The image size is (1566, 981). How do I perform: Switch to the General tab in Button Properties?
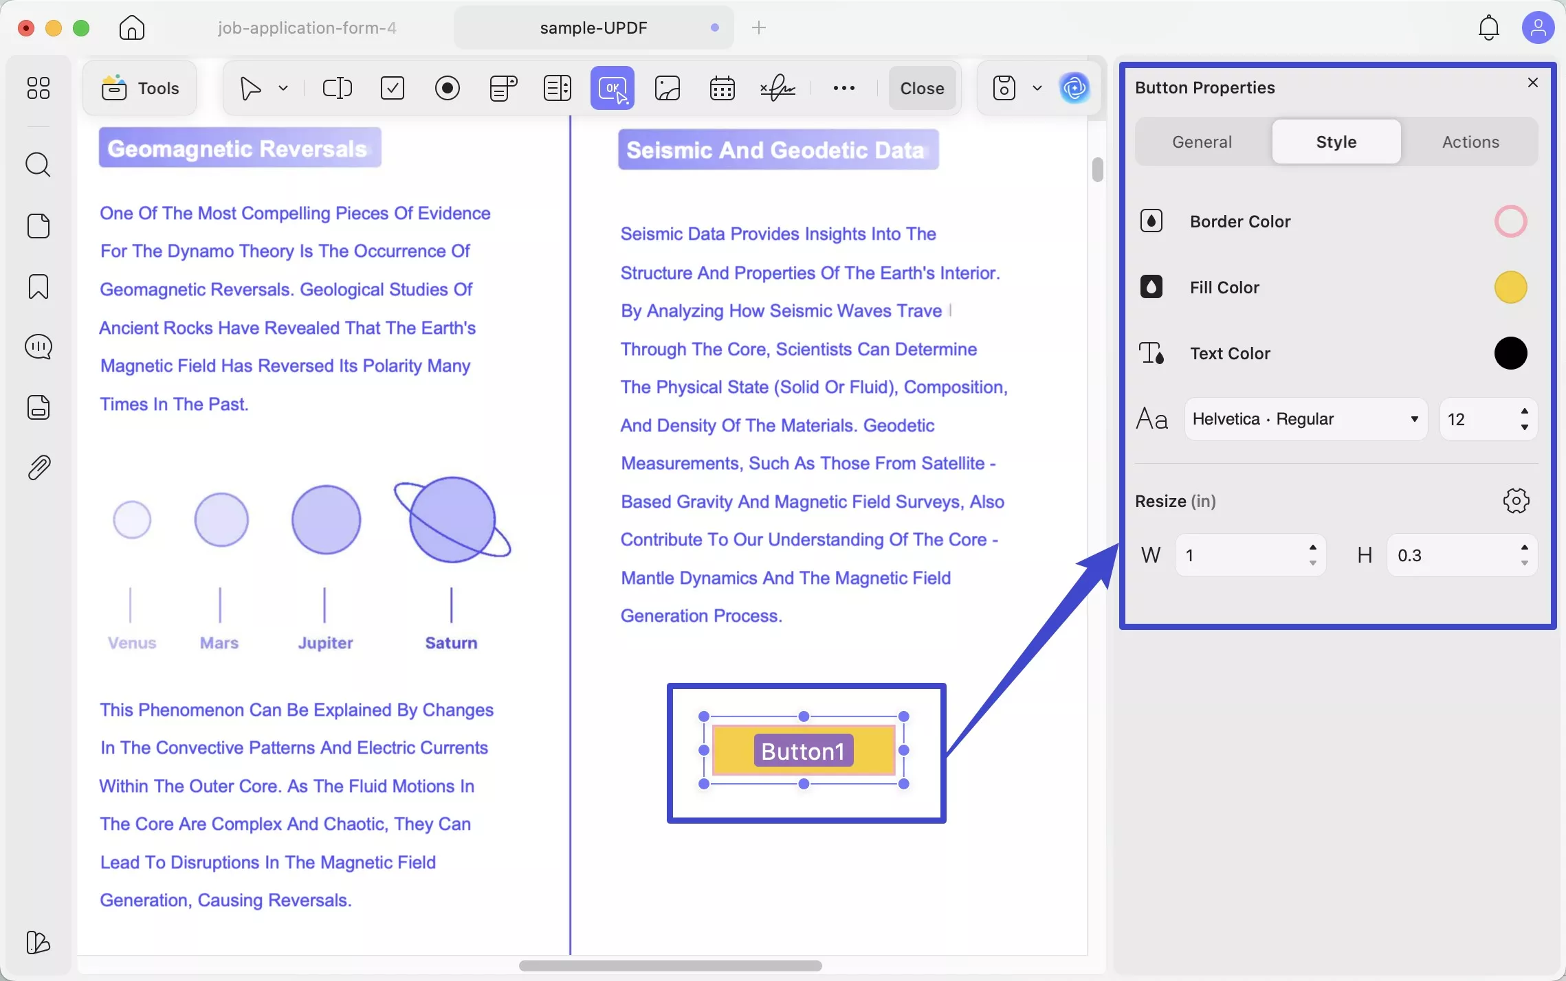[x=1201, y=142]
